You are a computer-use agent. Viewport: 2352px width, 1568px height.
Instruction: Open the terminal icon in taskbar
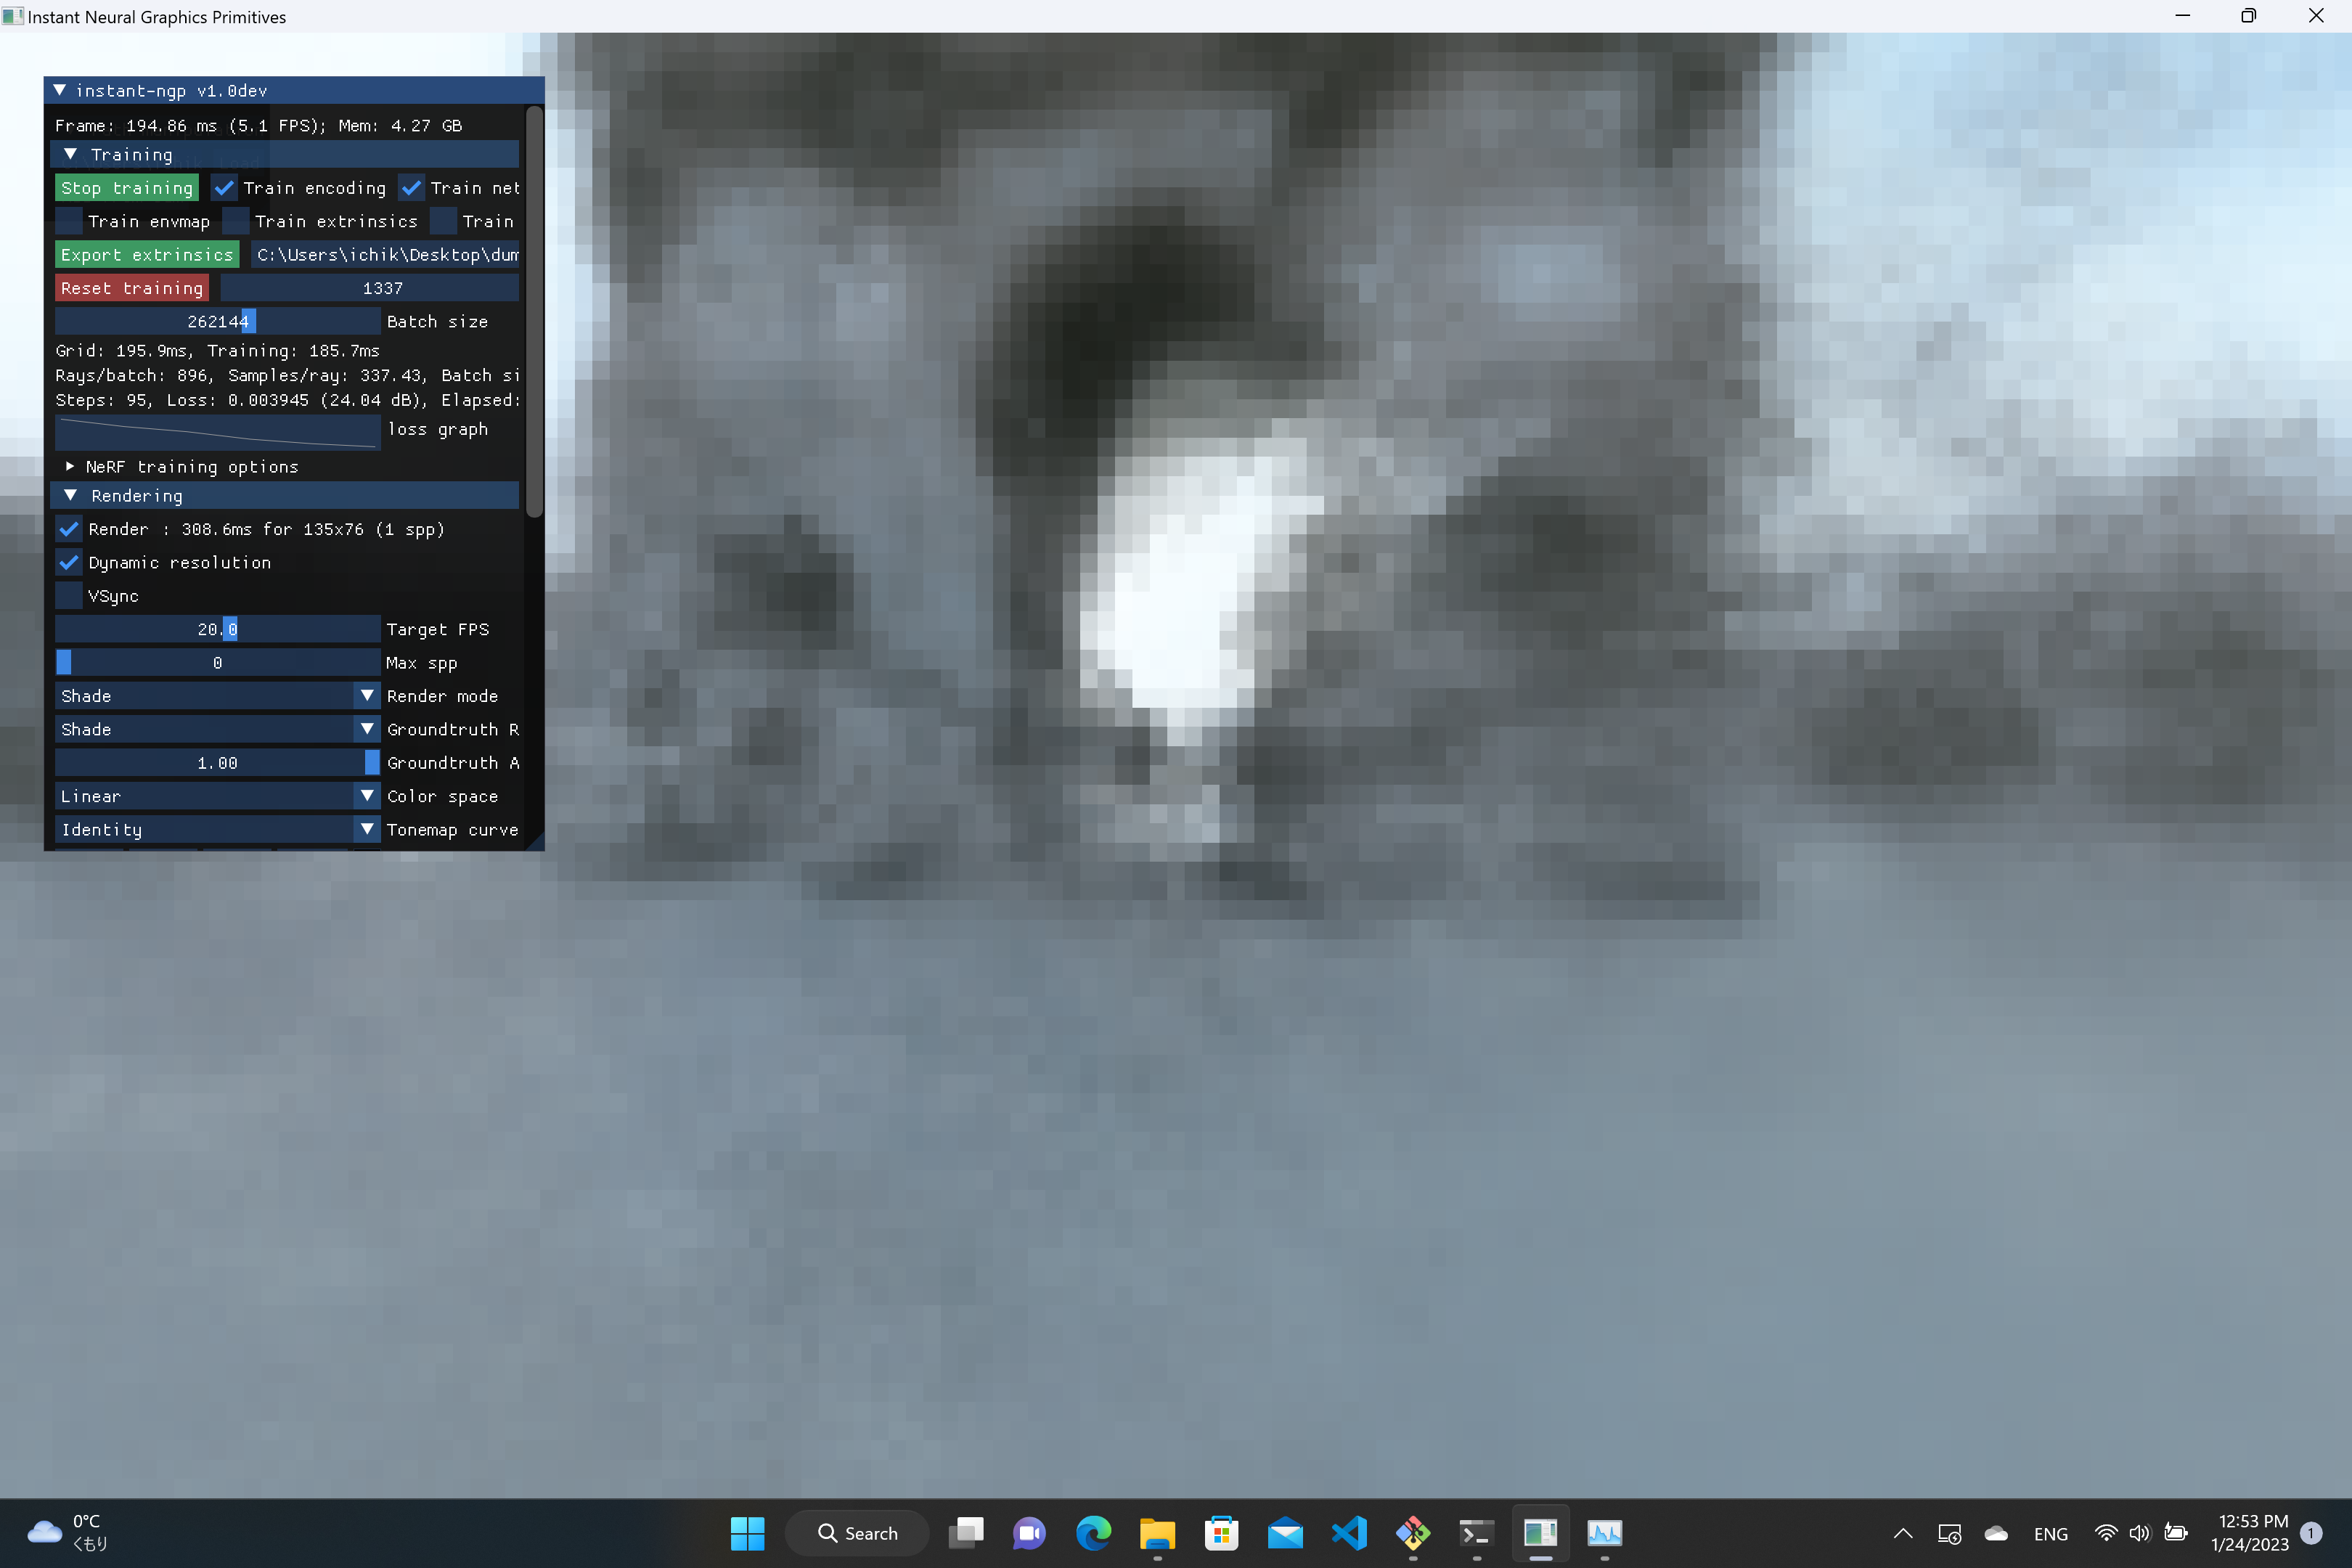[1476, 1532]
